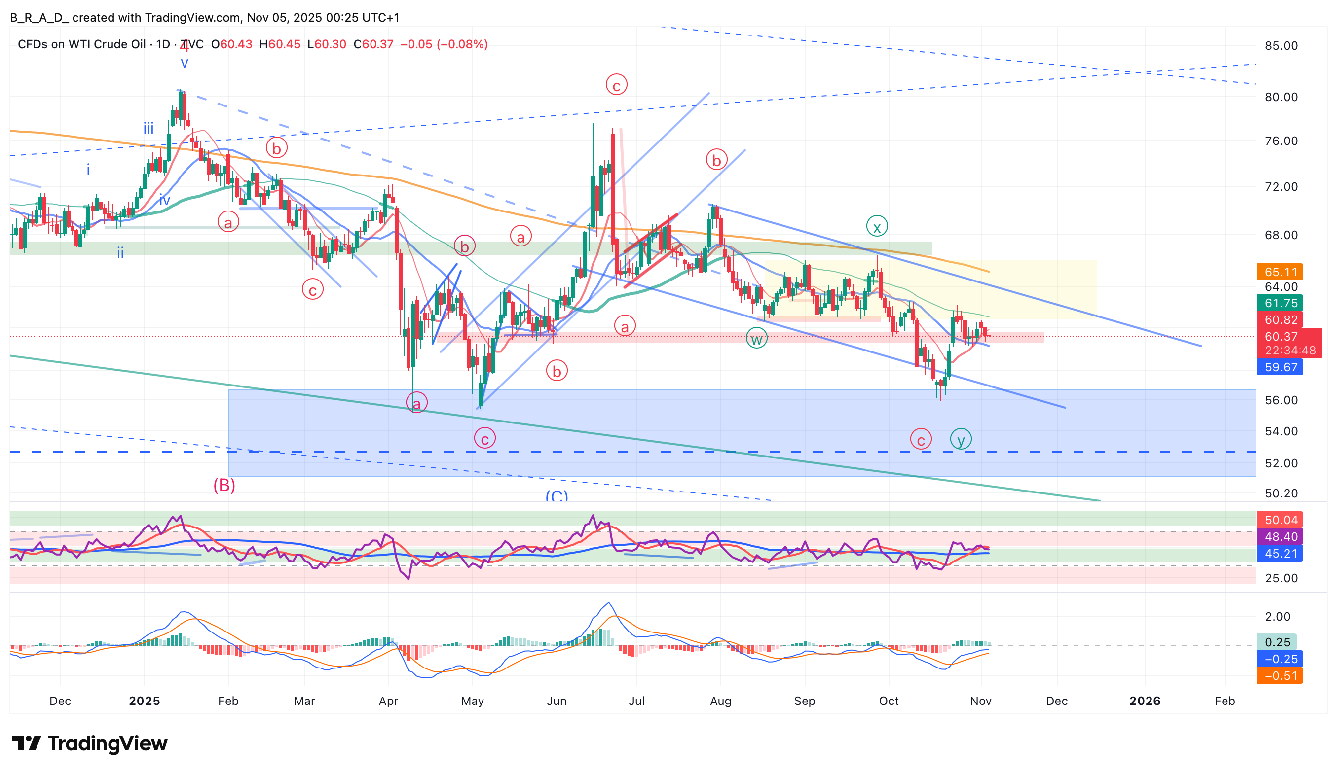Click the purple 48.40 RSI value label
The image size is (1337, 773).
(1280, 536)
